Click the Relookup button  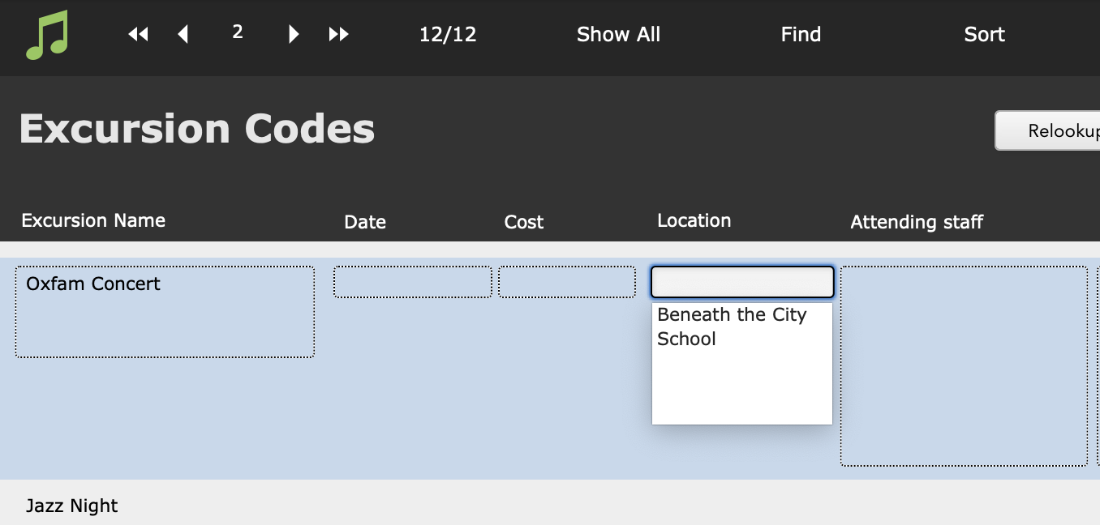tap(1047, 130)
